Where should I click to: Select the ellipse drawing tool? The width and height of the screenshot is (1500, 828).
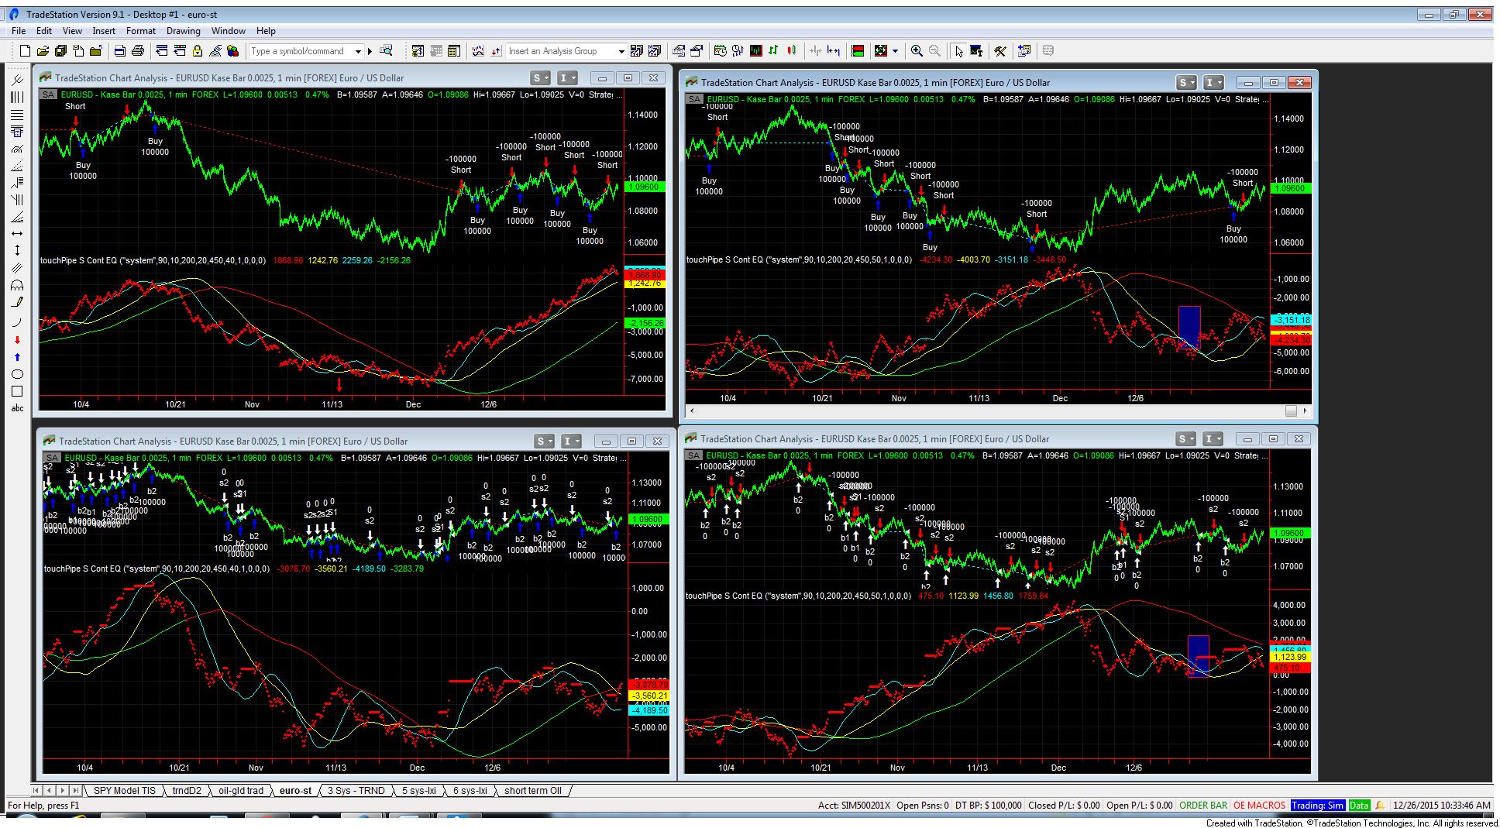pyautogui.click(x=17, y=374)
